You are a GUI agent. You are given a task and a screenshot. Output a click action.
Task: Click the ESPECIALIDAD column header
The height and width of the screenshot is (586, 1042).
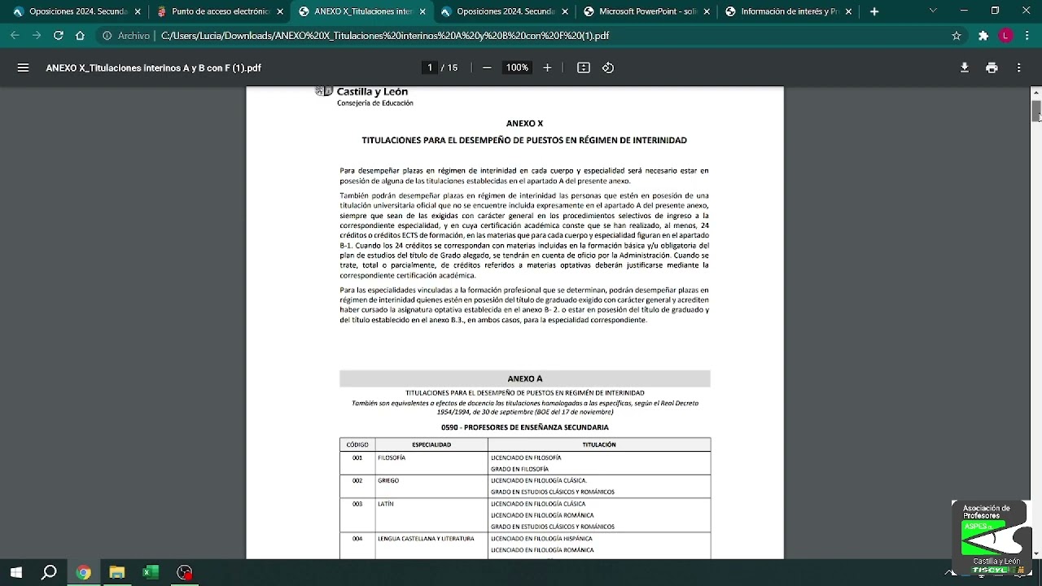pos(431,444)
